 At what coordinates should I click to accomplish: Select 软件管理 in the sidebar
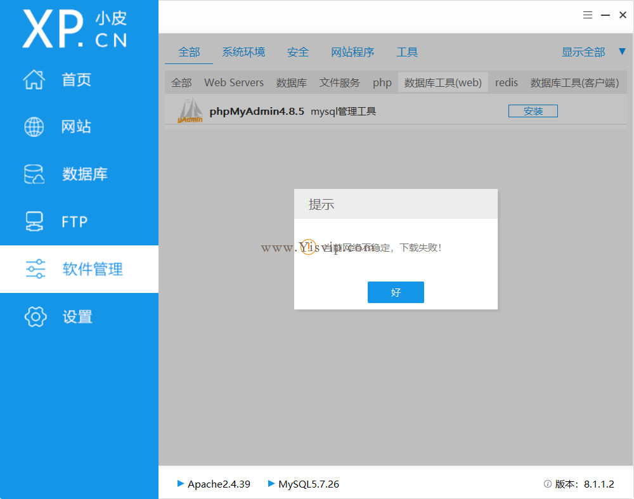(79, 269)
